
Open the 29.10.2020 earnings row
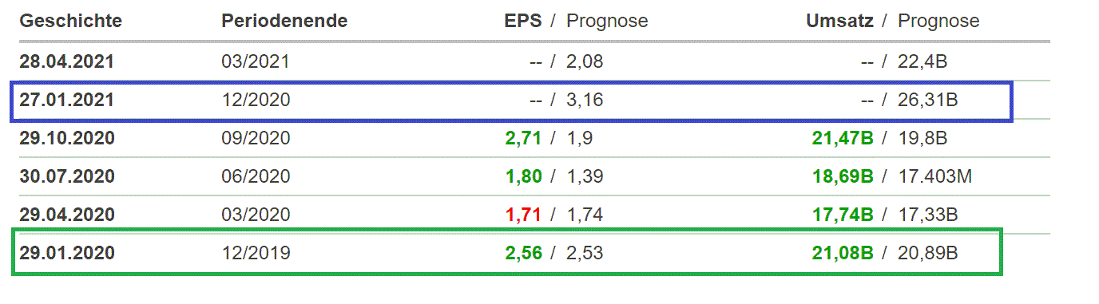point(534,138)
